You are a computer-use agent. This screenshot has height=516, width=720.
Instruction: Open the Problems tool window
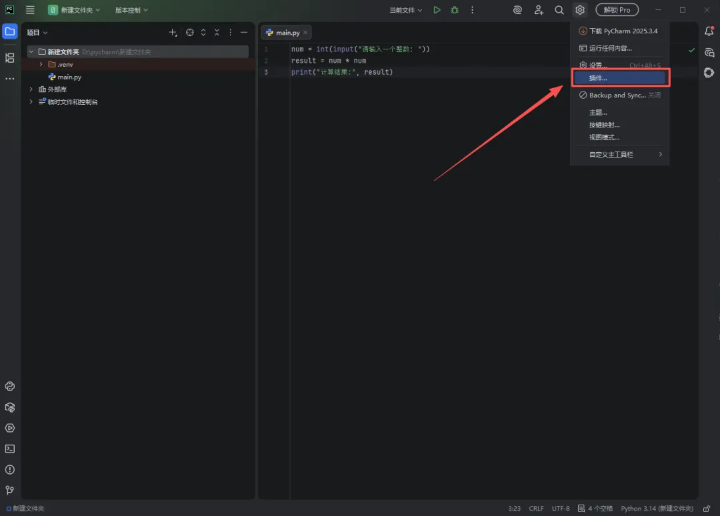(x=9, y=469)
